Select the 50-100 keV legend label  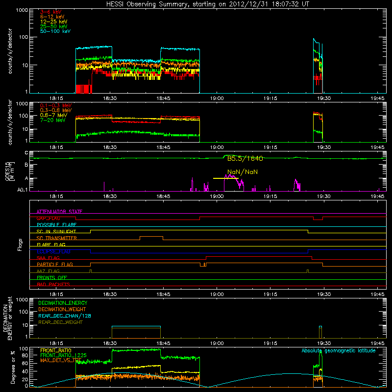click(x=55, y=31)
